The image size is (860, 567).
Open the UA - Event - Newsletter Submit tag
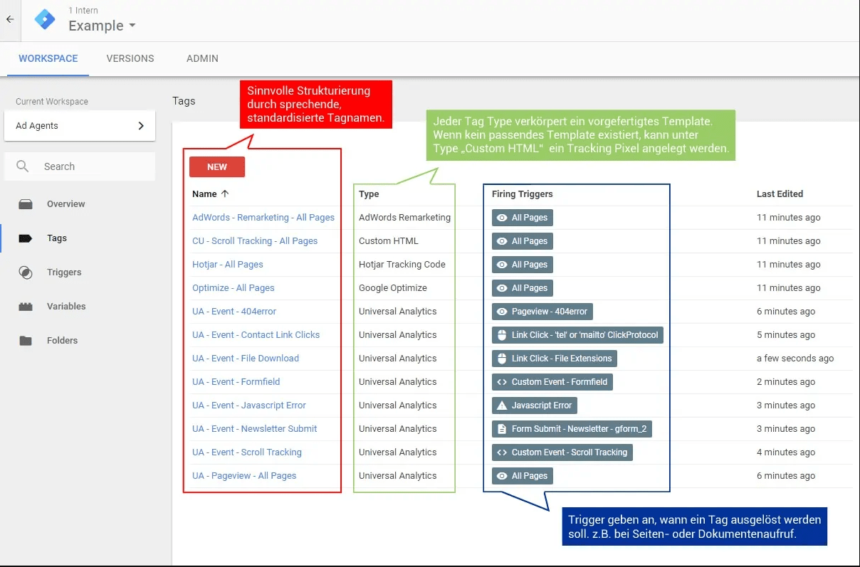[x=255, y=429]
